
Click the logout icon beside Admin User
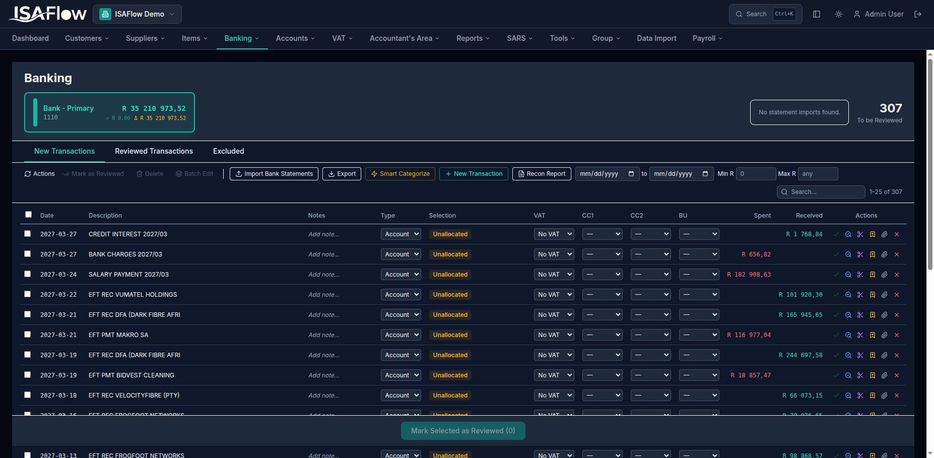pos(918,14)
